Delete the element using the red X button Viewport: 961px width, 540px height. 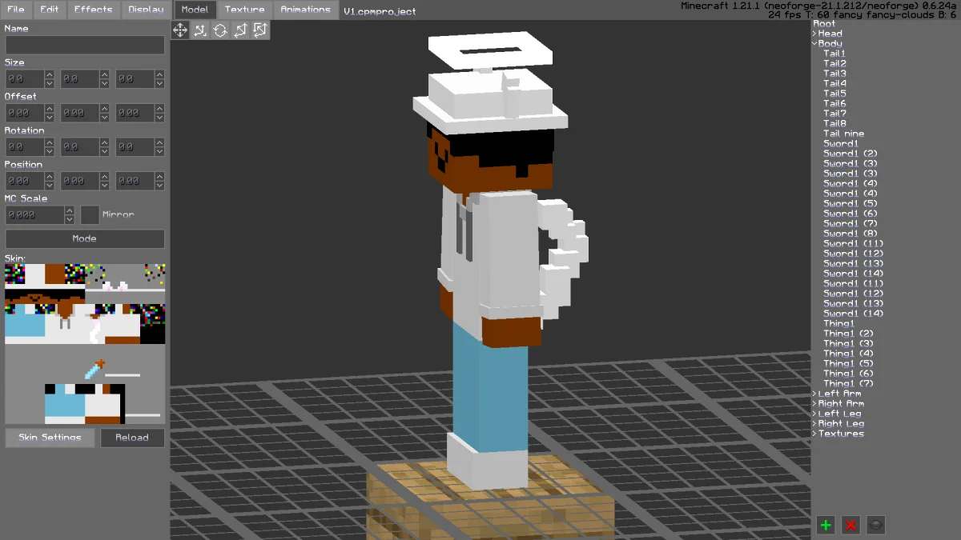851,525
